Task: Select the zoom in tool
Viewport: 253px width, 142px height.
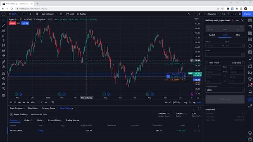Action: point(4,67)
